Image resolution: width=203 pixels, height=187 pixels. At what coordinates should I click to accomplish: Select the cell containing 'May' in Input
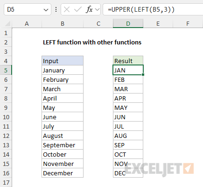coord(63,108)
